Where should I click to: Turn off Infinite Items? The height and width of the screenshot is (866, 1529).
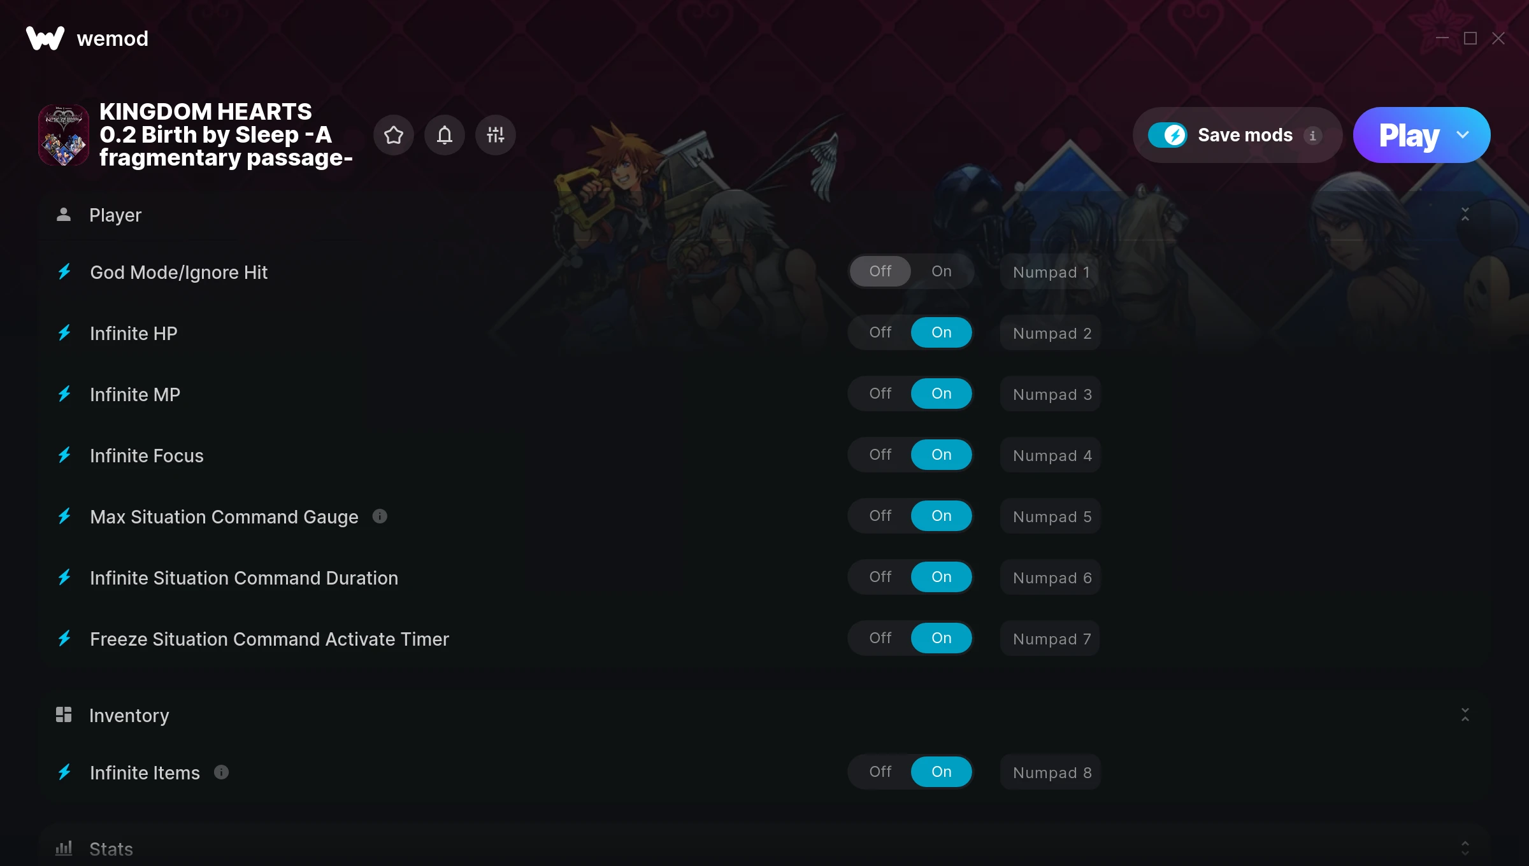tap(880, 772)
